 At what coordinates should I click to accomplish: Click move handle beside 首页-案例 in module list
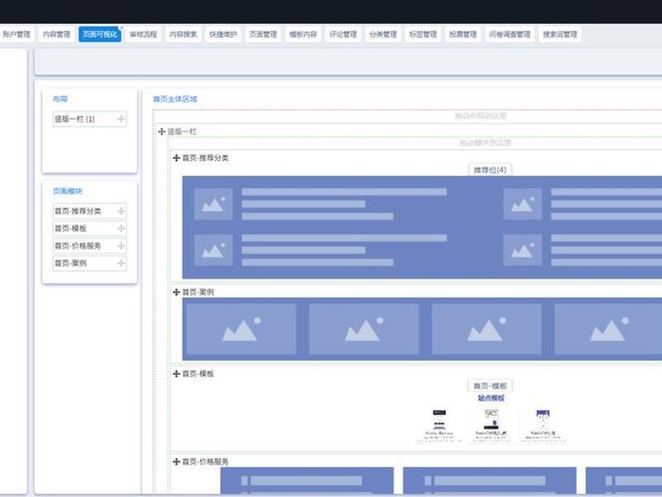[x=121, y=263]
